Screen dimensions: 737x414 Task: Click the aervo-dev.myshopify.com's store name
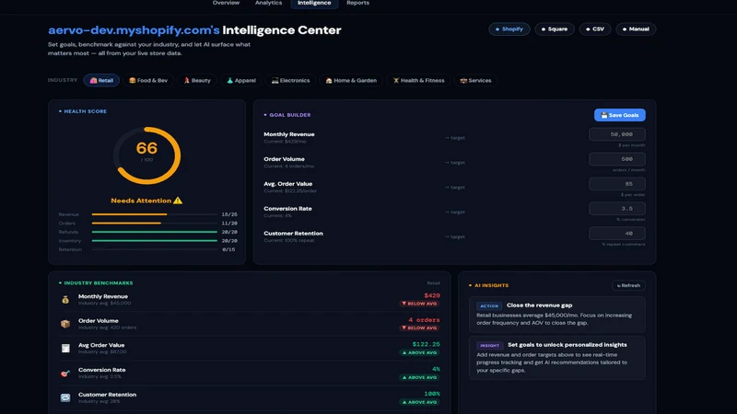click(134, 30)
